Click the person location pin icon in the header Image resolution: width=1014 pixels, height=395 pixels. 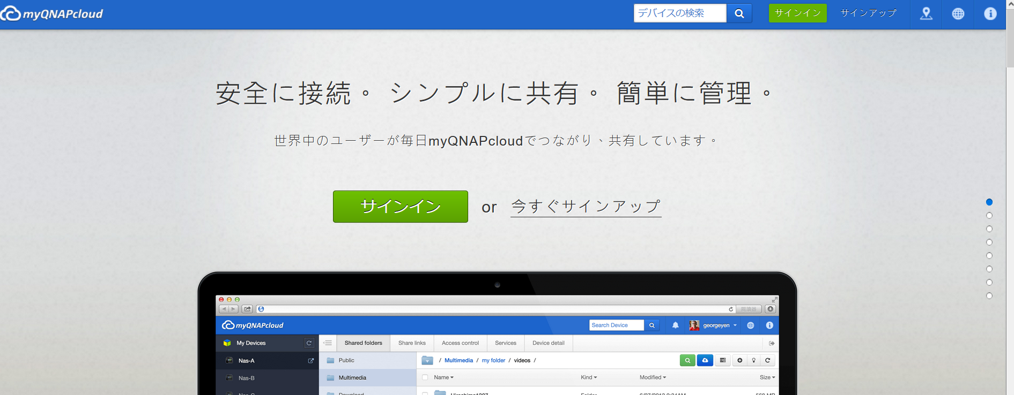point(926,13)
